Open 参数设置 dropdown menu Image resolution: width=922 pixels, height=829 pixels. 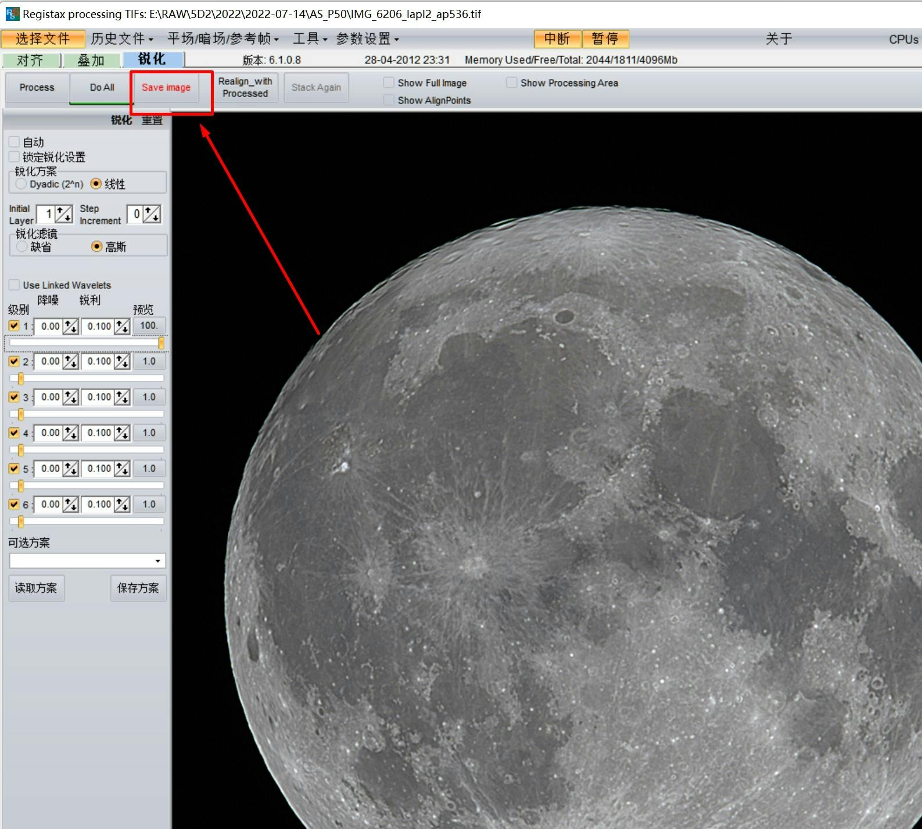(367, 39)
